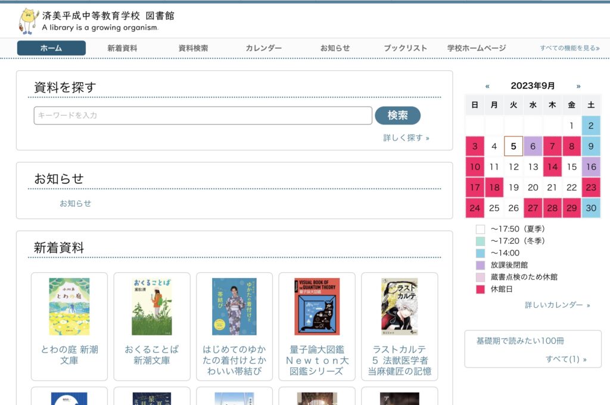Open the 新着資料 menu item

[x=122, y=48]
